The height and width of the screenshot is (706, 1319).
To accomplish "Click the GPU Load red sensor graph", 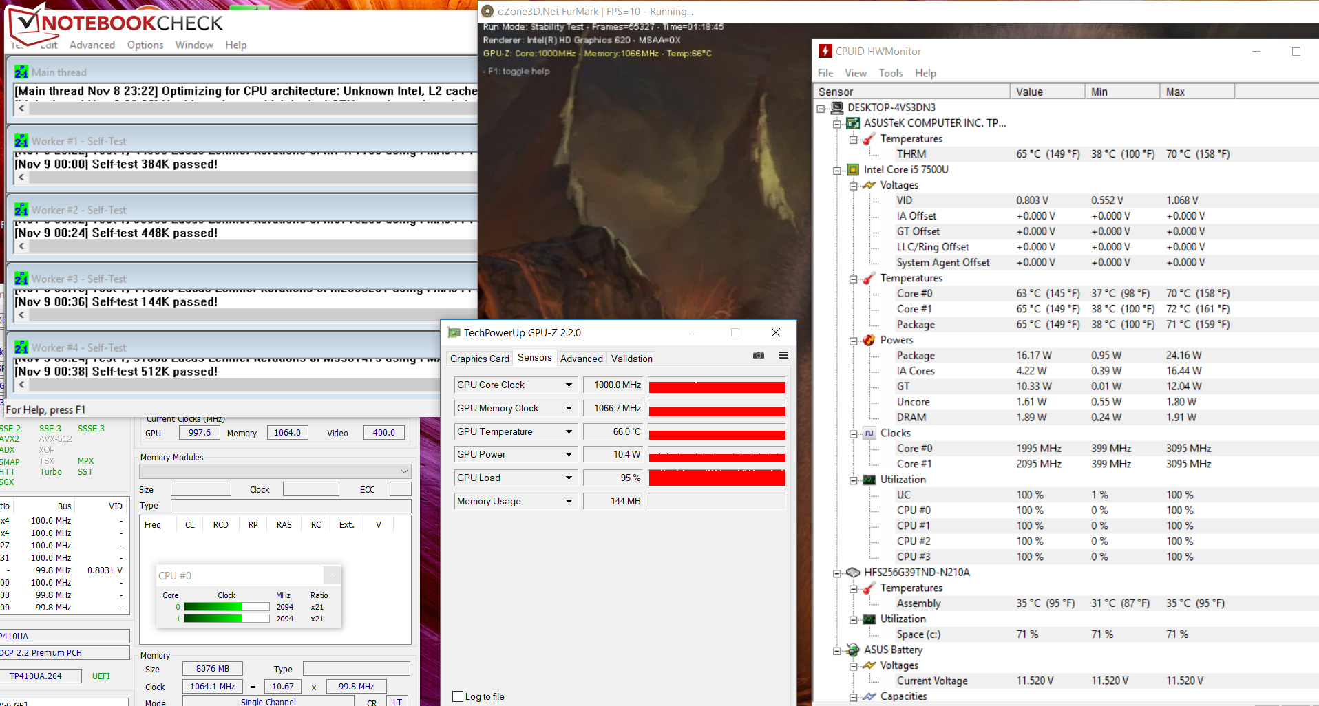I will [717, 478].
